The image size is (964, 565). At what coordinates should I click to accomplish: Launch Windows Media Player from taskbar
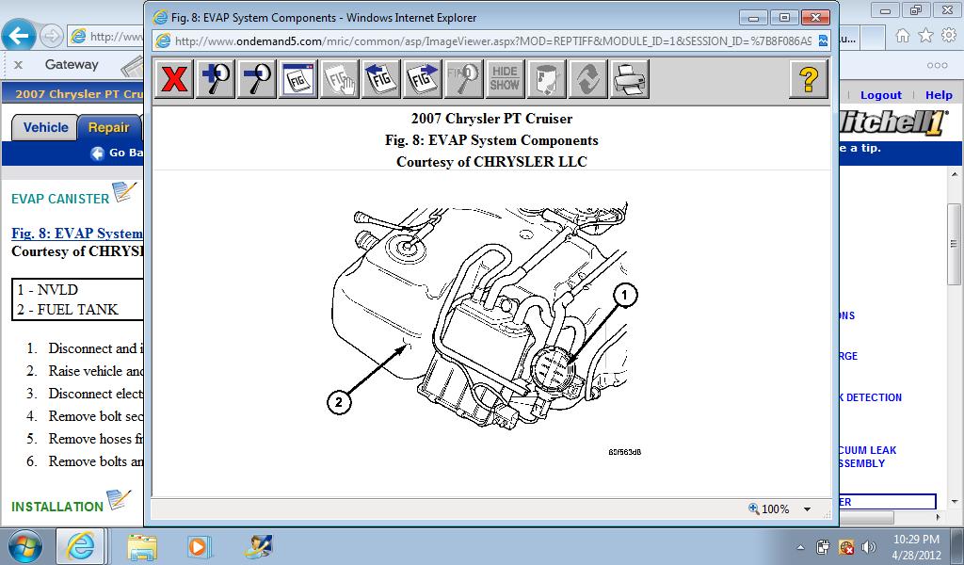(x=200, y=546)
